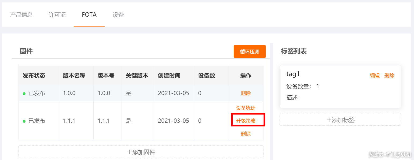The width and height of the screenshot is (414, 160).
Task: Click the 创建时间 column header
Action: click(169, 76)
